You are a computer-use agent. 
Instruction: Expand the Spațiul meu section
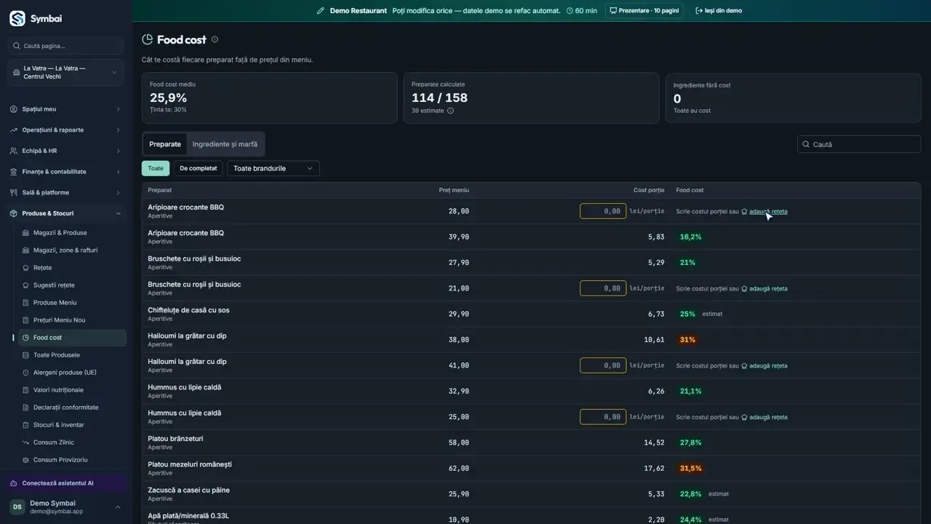point(65,109)
